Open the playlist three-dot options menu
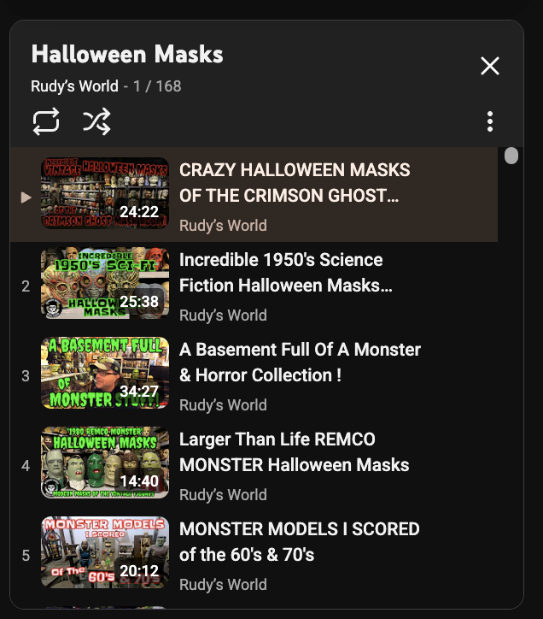Image resolution: width=543 pixels, height=619 pixels. pos(490,121)
